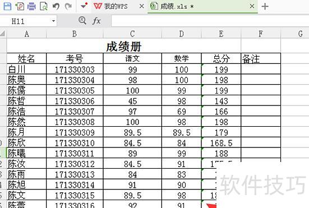Screen dimensions: 309x208
Task: Click the Redo arrow
Action: coord(68,7)
